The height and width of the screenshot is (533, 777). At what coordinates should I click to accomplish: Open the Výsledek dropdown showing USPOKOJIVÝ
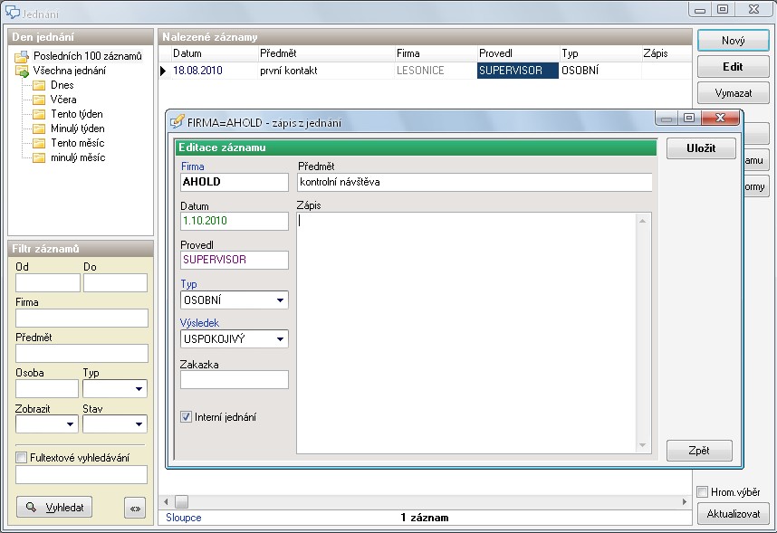tap(280, 339)
